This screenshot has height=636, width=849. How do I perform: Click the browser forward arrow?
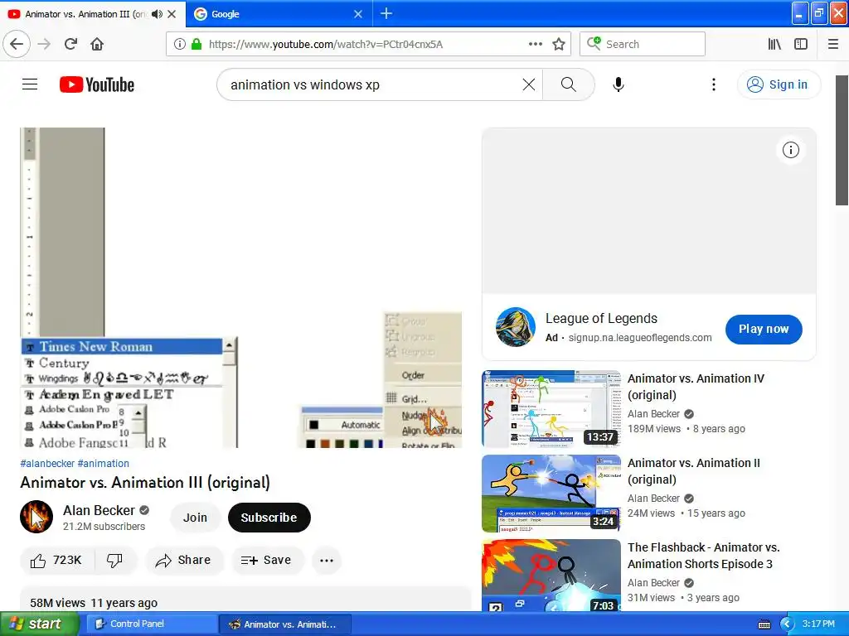tap(45, 44)
